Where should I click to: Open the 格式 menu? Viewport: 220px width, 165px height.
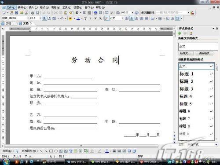pos(44,7)
